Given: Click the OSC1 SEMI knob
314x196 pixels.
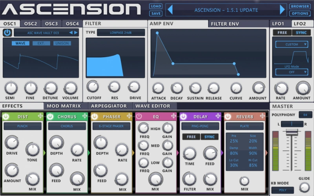Looking at the screenshot, I should [x=11, y=88].
